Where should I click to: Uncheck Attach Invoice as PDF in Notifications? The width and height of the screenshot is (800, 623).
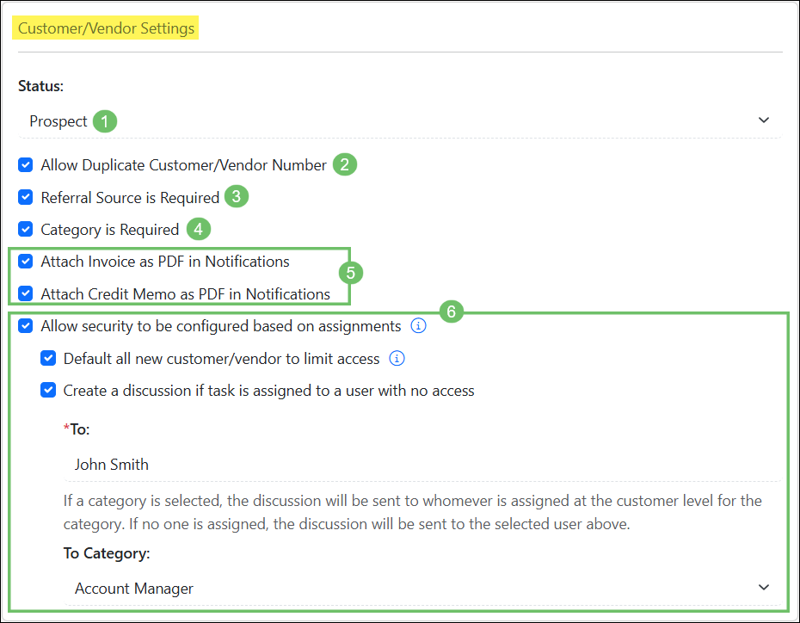tap(25, 261)
